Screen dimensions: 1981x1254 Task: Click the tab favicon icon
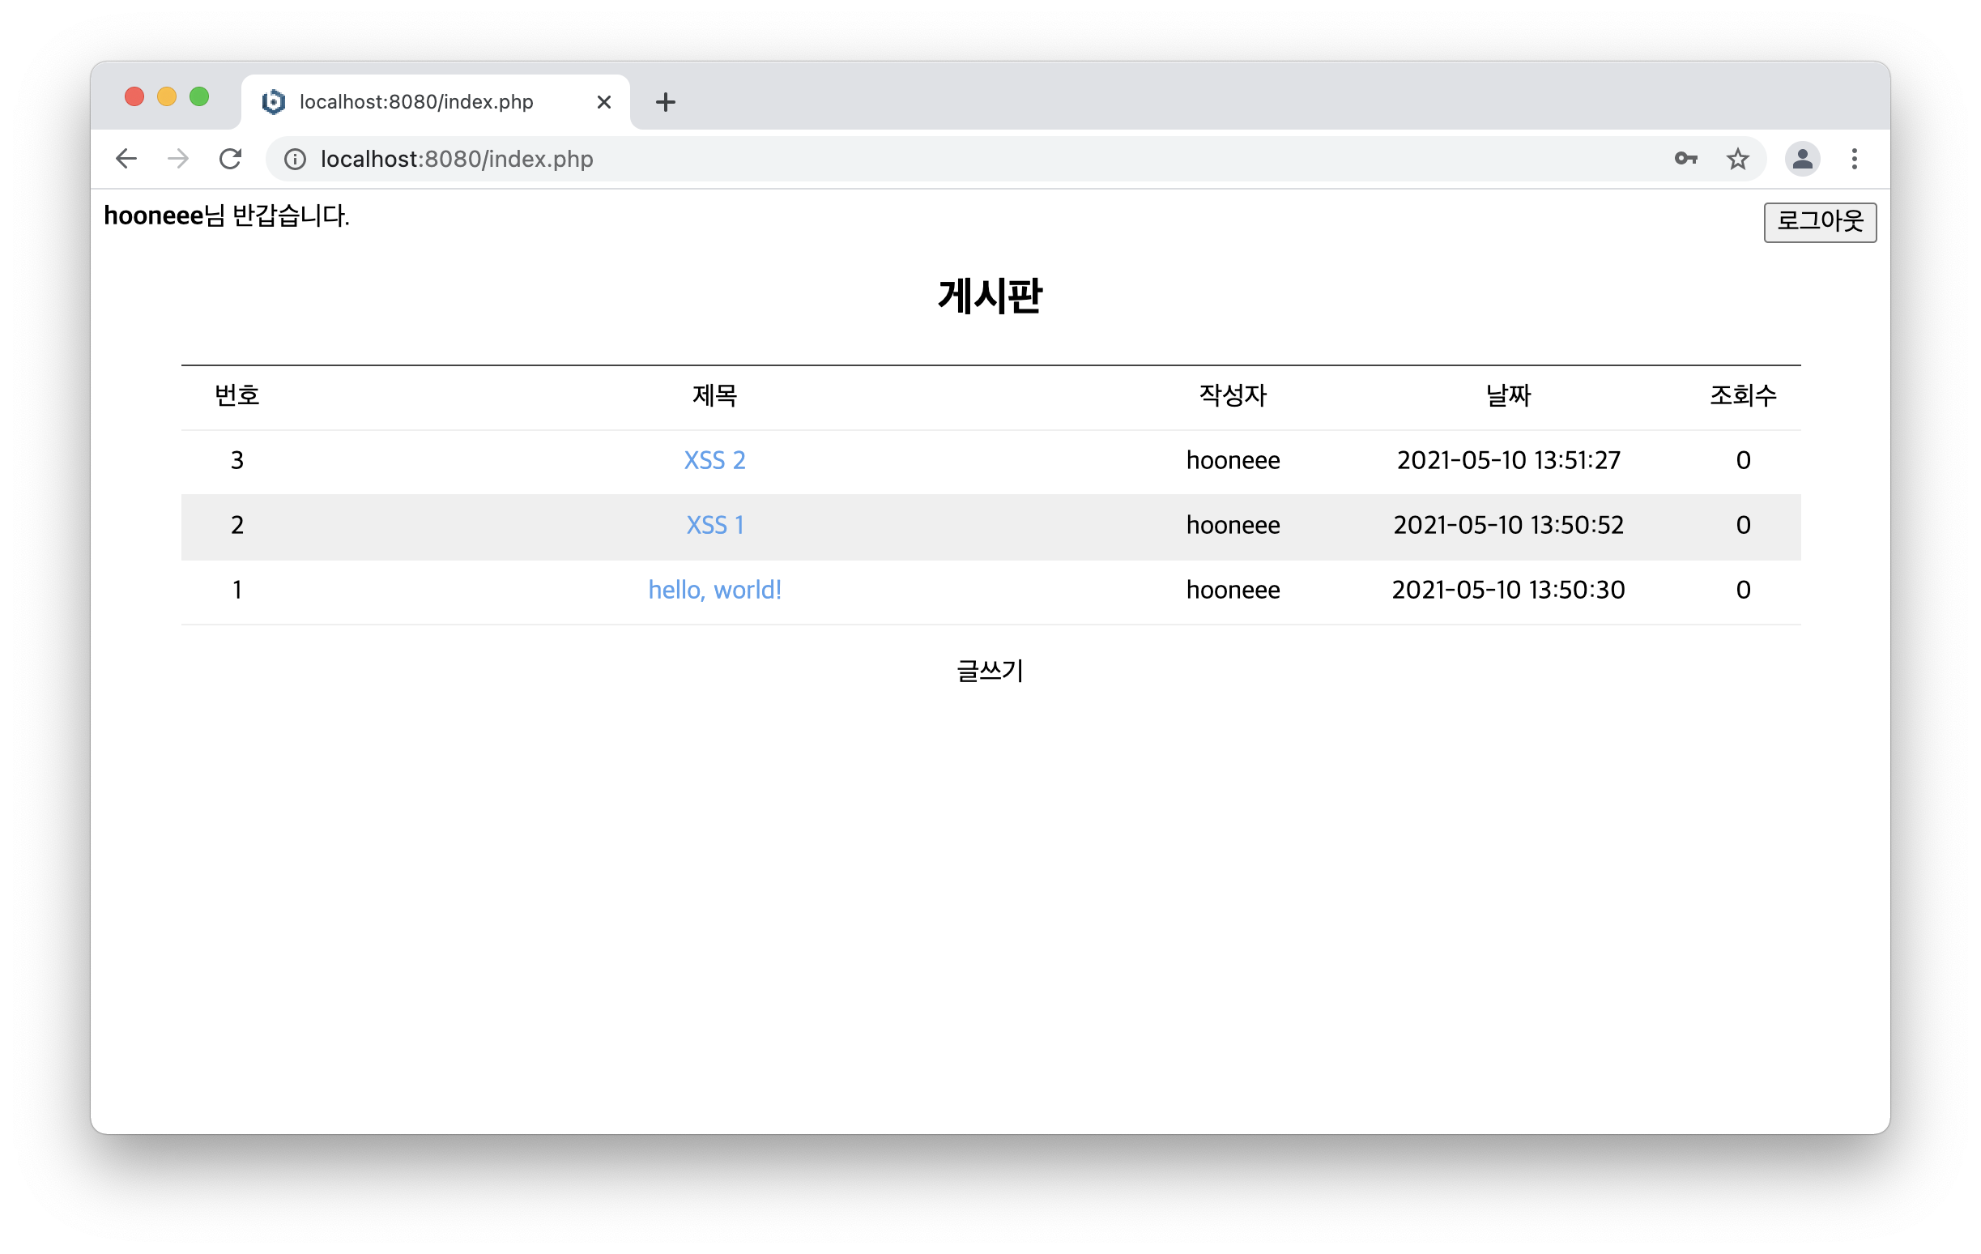[273, 102]
